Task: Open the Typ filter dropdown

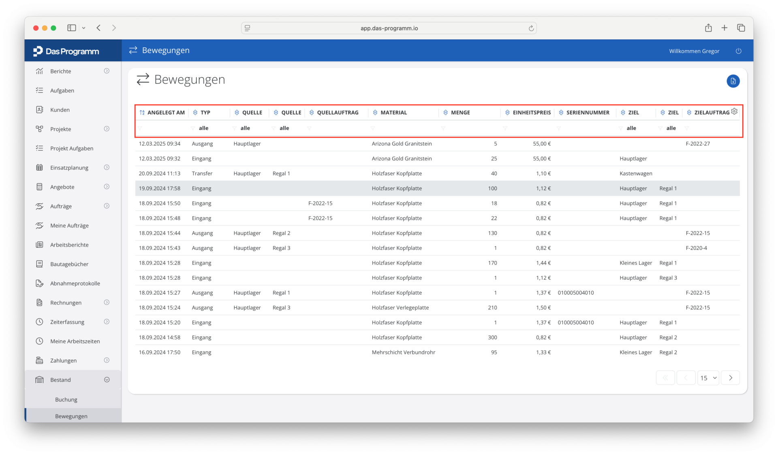Action: pos(209,128)
